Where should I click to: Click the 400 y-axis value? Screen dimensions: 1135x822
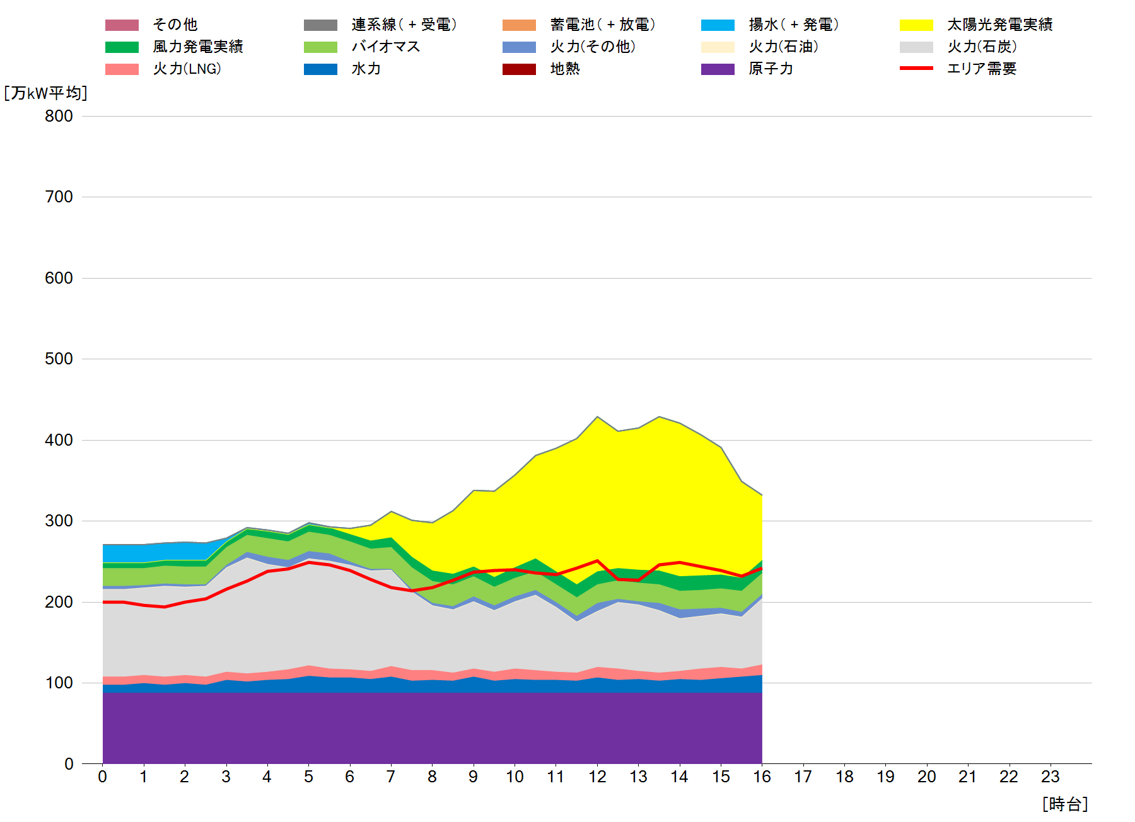tap(59, 440)
